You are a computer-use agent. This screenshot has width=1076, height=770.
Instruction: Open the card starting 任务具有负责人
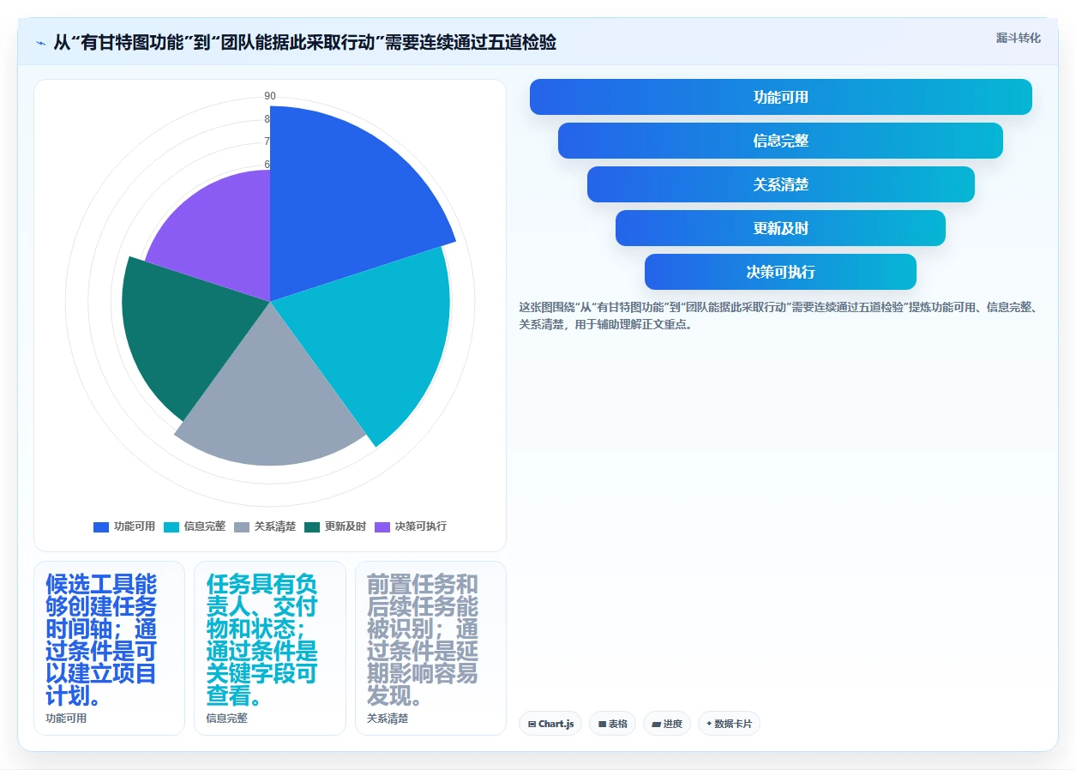coord(269,648)
